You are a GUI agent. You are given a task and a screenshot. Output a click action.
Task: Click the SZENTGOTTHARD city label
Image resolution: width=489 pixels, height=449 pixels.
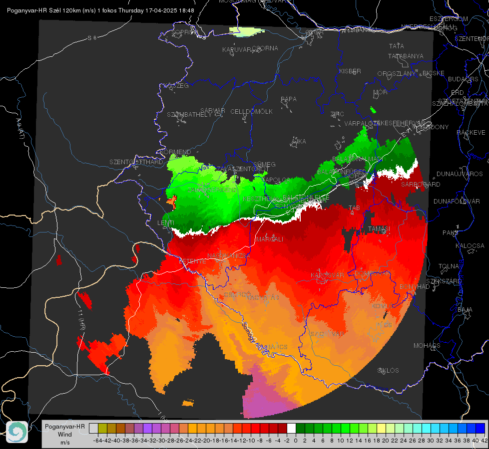pos(136,162)
